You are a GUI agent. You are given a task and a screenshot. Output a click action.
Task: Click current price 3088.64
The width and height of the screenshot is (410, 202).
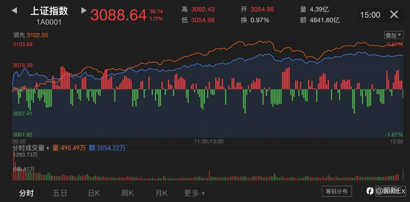coord(119,15)
